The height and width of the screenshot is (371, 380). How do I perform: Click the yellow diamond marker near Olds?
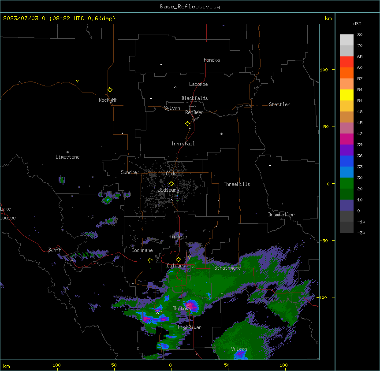(171, 184)
